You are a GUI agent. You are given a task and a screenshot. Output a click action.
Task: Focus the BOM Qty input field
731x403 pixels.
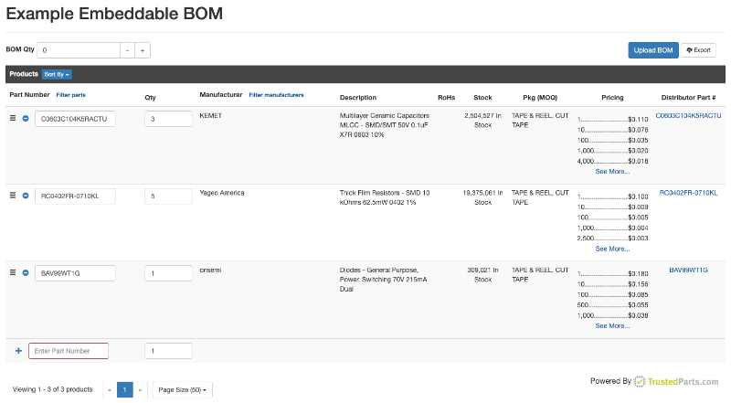(79, 50)
